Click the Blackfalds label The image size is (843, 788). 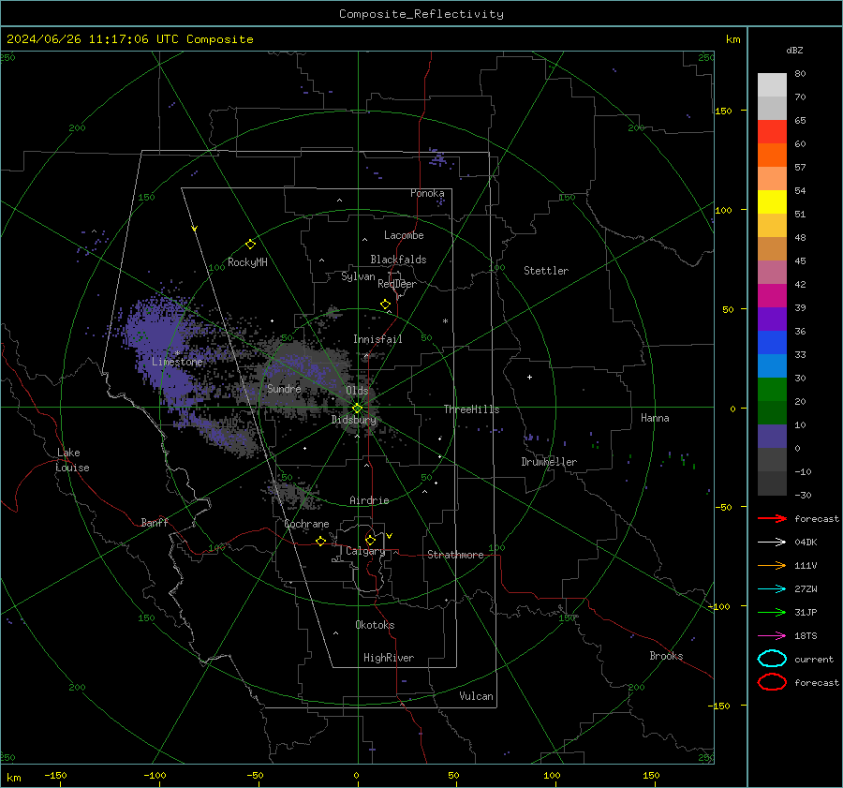[398, 260]
